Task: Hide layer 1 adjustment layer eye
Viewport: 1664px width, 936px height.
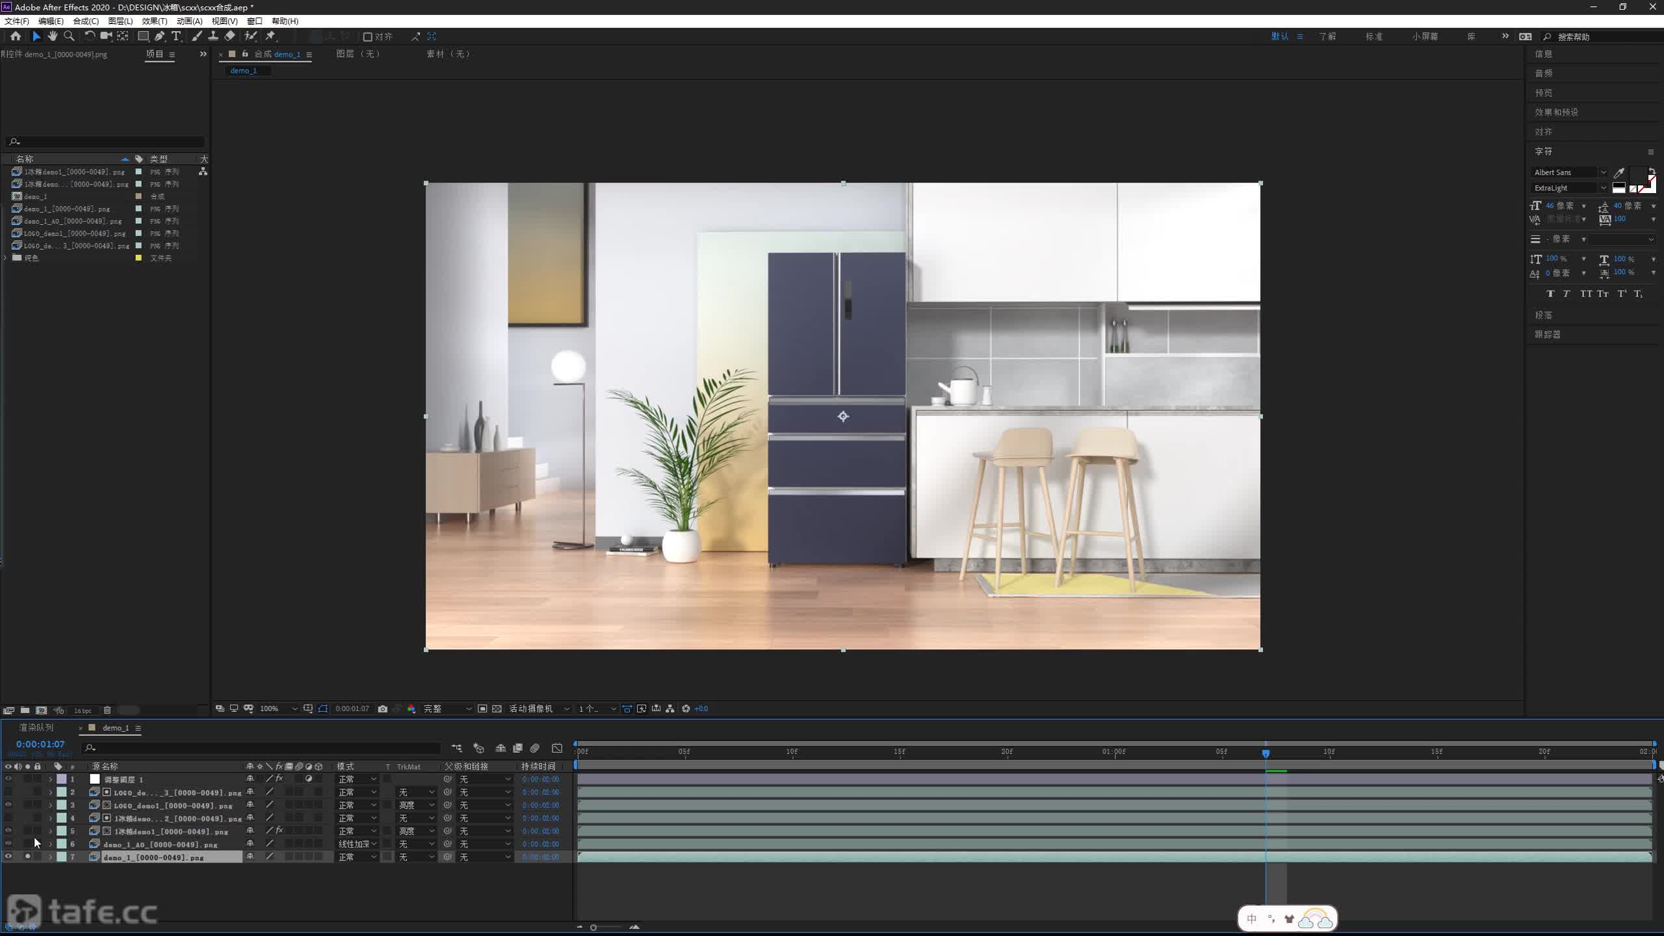Action: (8, 779)
